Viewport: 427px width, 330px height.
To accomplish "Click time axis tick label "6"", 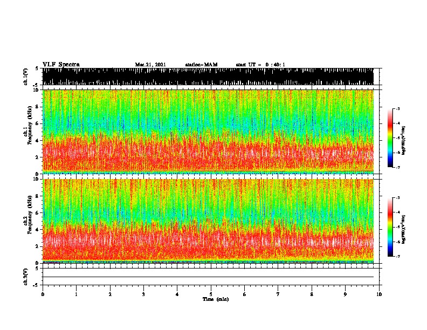I will (x=245, y=294).
